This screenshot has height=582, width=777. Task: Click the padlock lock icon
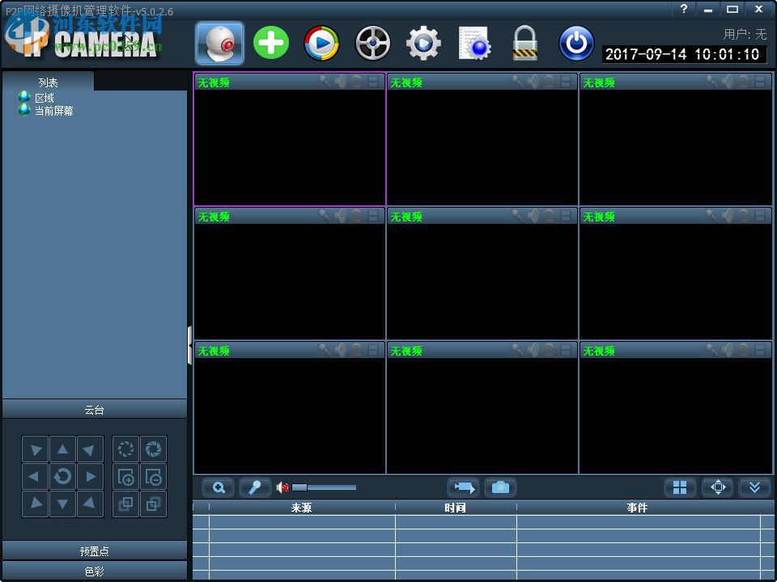[525, 43]
